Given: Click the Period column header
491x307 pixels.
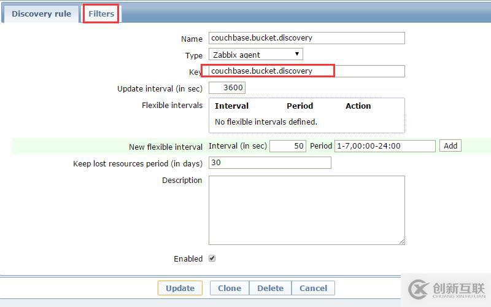Looking at the screenshot, I should coord(300,106).
